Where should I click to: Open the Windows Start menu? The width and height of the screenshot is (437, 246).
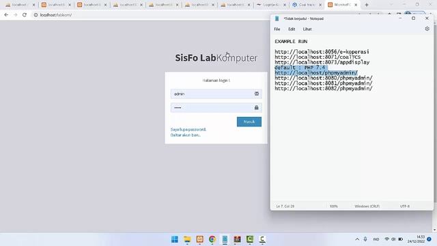[x=175, y=239]
